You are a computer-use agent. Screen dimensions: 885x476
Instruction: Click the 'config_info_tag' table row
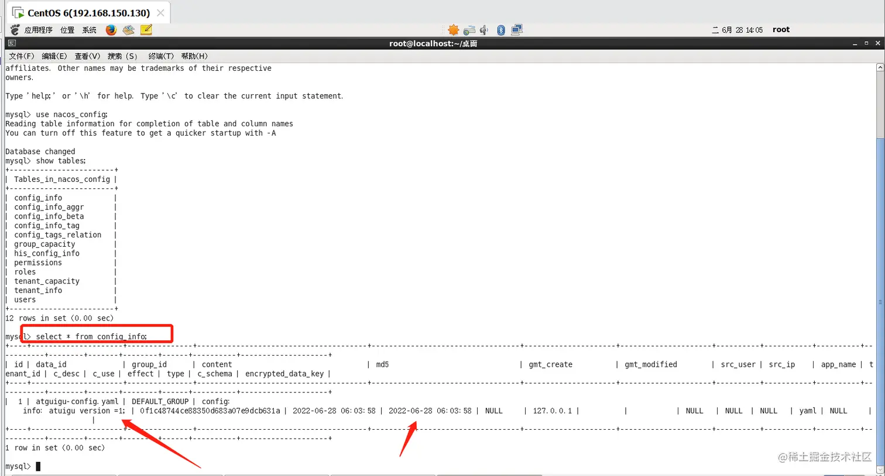tap(47, 226)
